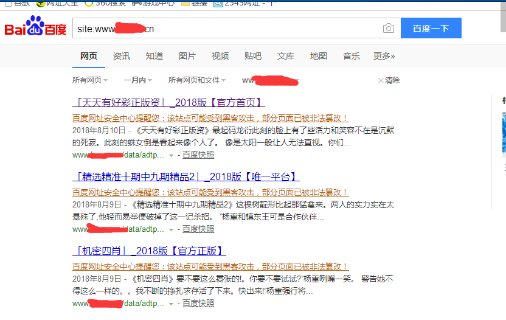Image resolution: width=506 pixels, height=320 pixels.
Task: Open 网址大全 bookmark
Action: [x=57, y=3]
